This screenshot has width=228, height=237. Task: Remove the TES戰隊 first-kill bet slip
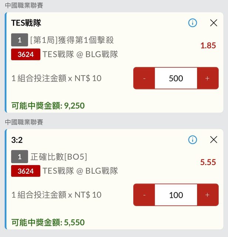click(x=214, y=23)
